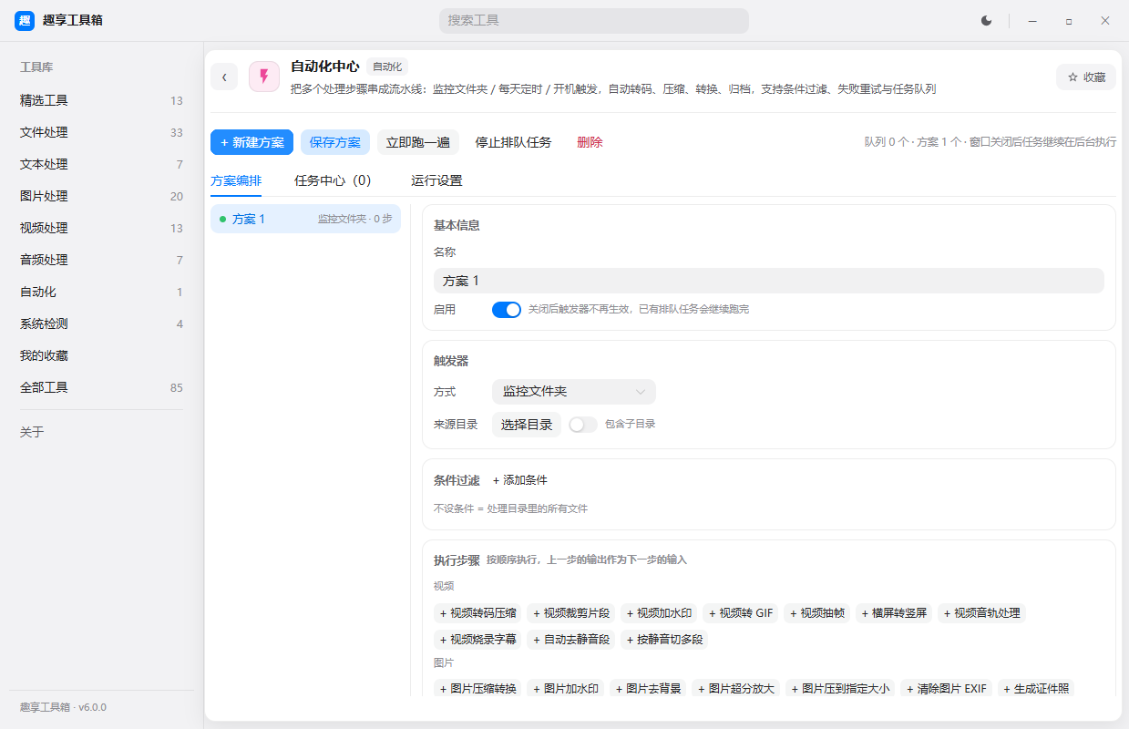Open 图片处理 category
The image size is (1129, 729).
[x=101, y=196]
